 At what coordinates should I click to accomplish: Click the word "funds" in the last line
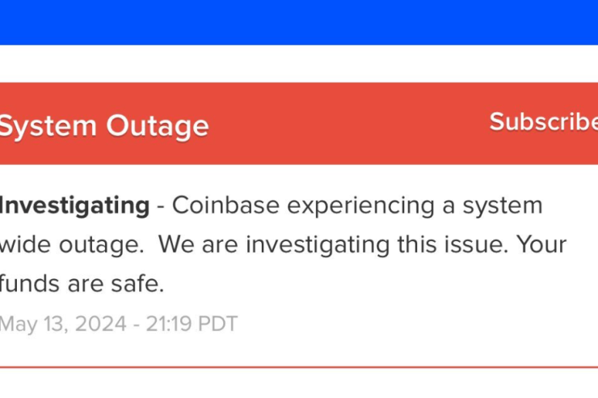25,284
